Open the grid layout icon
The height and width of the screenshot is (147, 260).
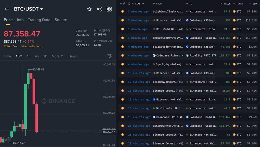(109, 9)
